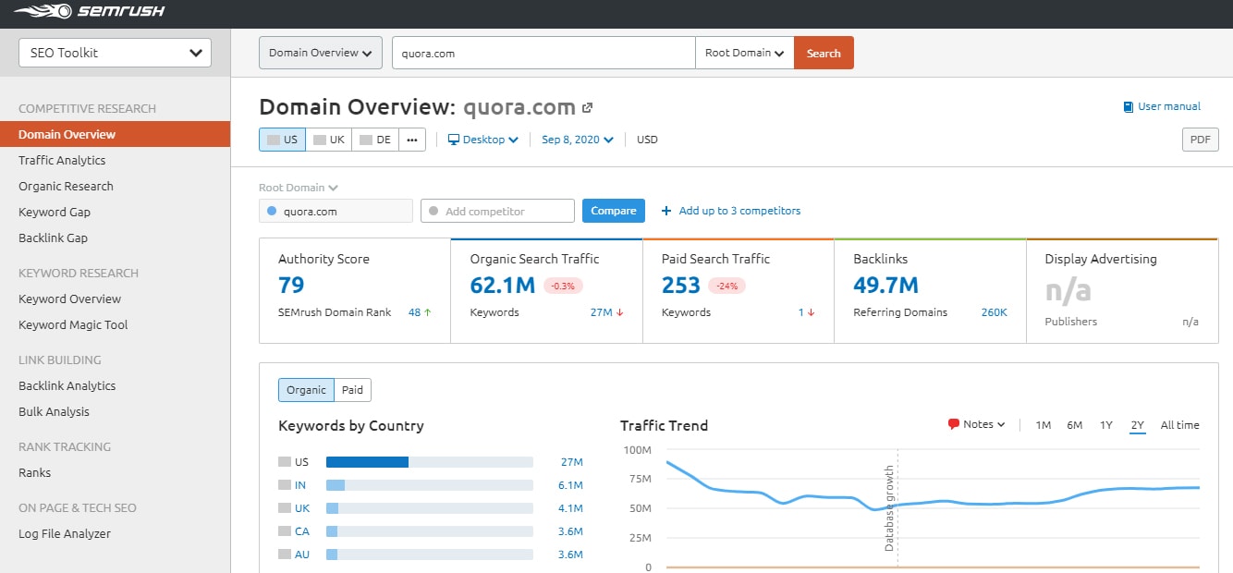Image resolution: width=1233 pixels, height=573 pixels.
Task: Open the Root Domain search scope dropdown
Action: [745, 53]
